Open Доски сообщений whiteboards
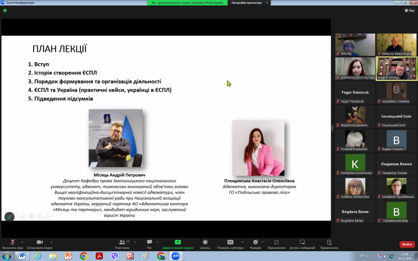This screenshot has height=261, width=418. pos(302,244)
